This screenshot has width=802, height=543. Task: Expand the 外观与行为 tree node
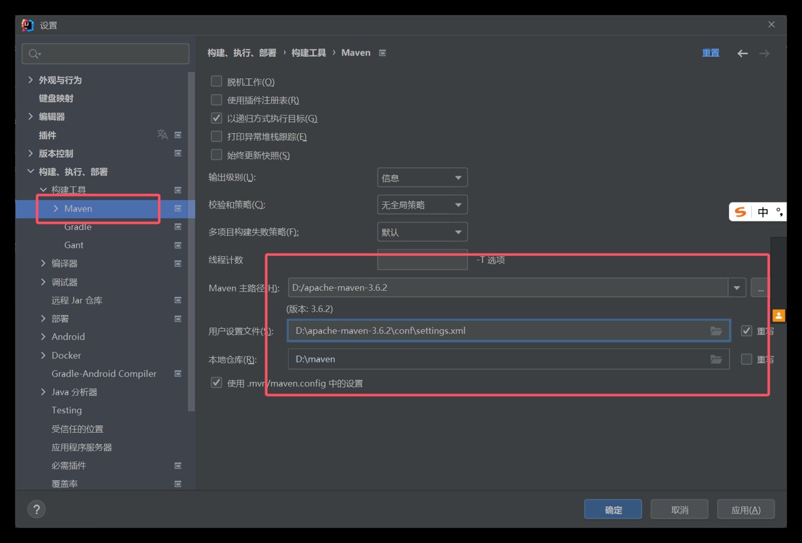tap(30, 80)
